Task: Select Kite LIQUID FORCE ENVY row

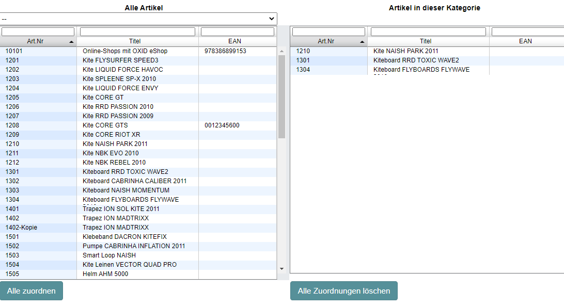Action: tap(138, 88)
